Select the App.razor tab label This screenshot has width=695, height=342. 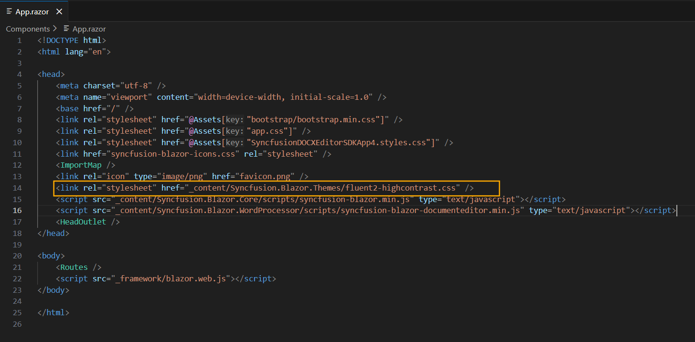click(x=32, y=11)
